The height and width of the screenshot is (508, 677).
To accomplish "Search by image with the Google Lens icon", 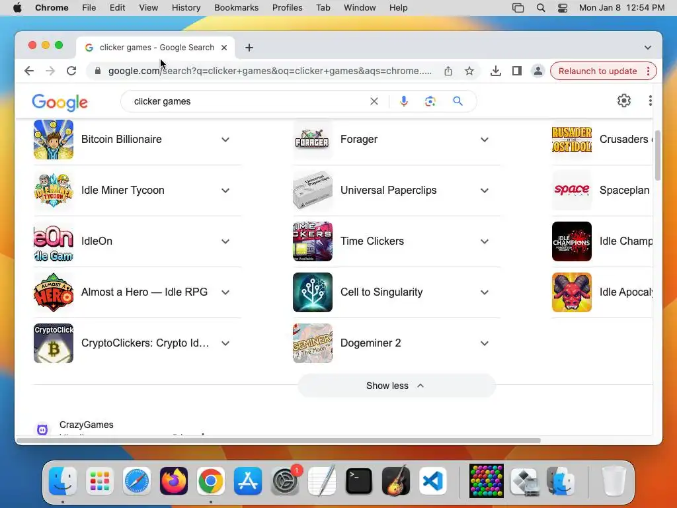I will tap(430, 101).
